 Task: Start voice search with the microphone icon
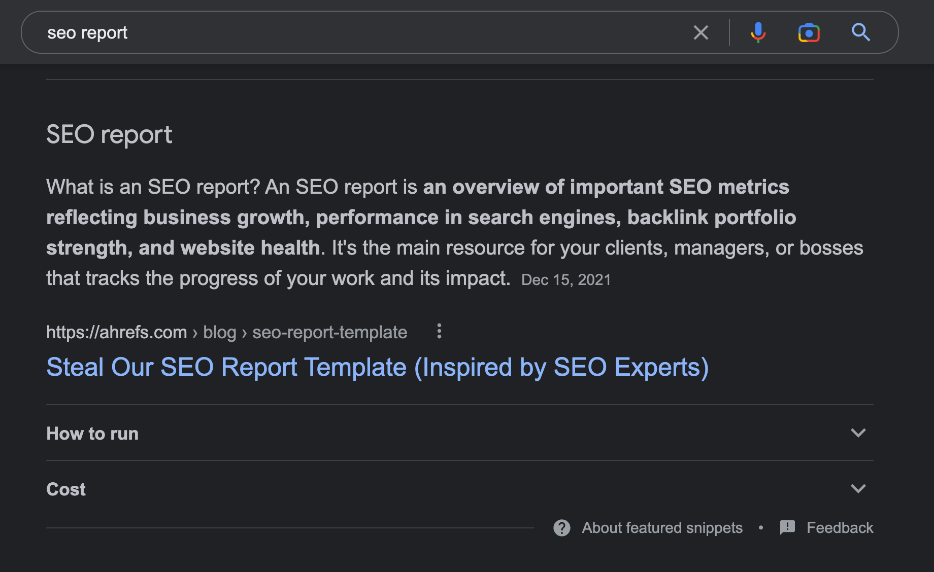758,32
